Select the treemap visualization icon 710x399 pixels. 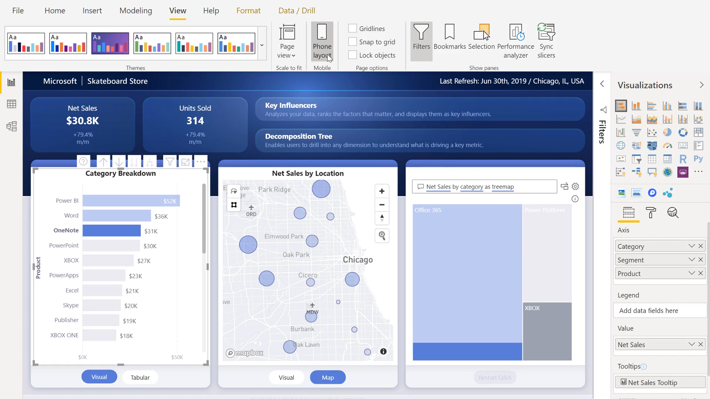pyautogui.click(x=698, y=132)
